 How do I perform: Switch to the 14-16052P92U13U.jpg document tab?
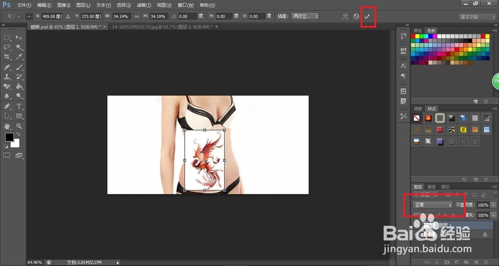point(162,27)
